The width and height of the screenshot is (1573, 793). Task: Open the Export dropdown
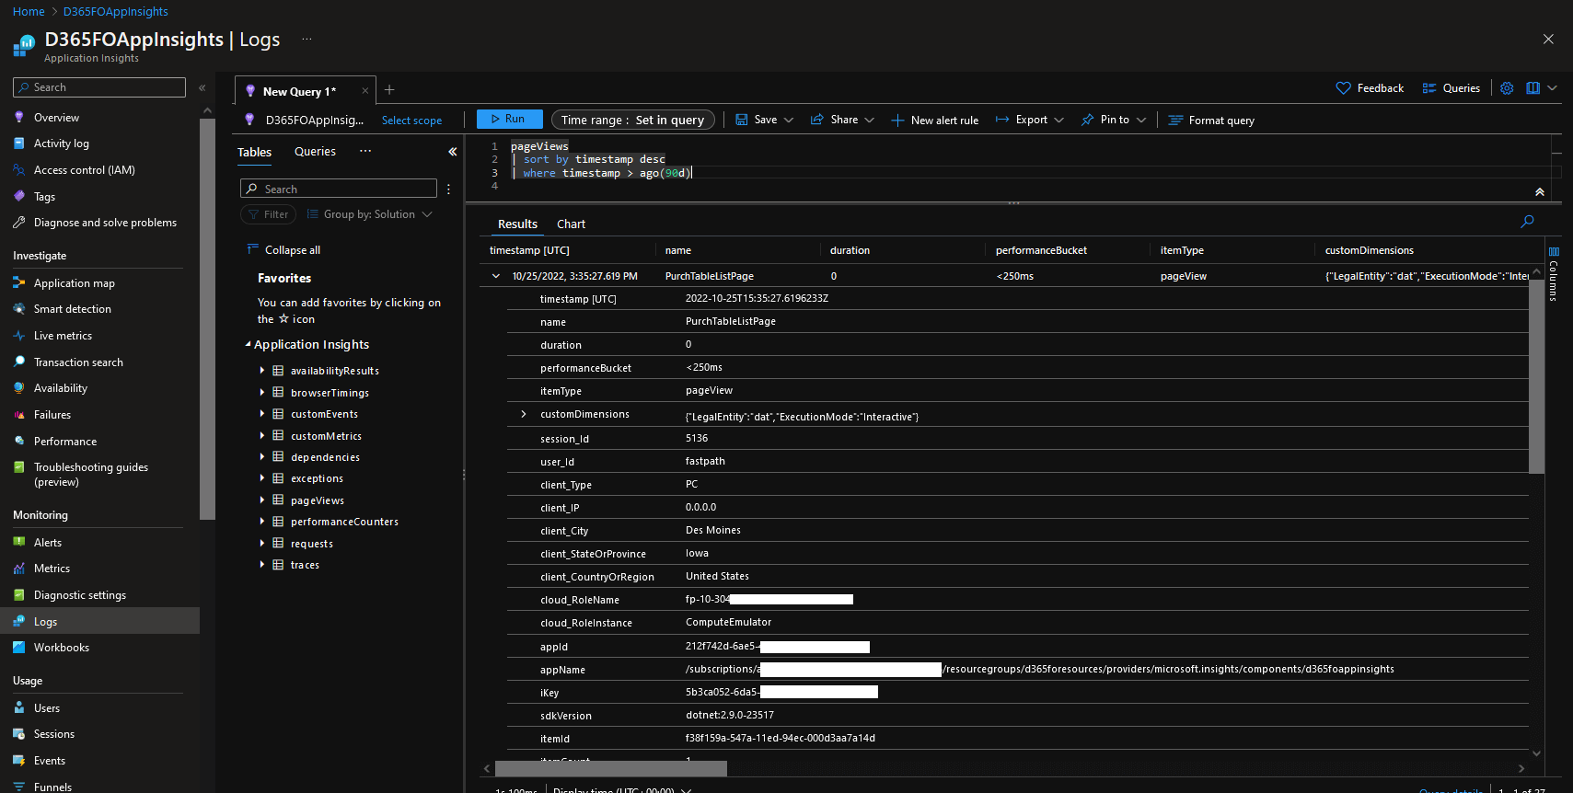1030,120
